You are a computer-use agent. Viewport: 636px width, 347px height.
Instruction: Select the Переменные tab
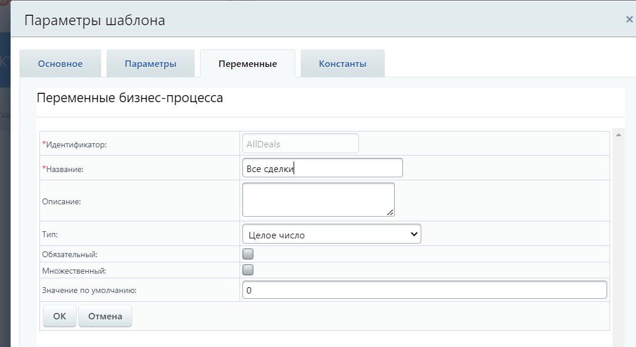click(247, 64)
